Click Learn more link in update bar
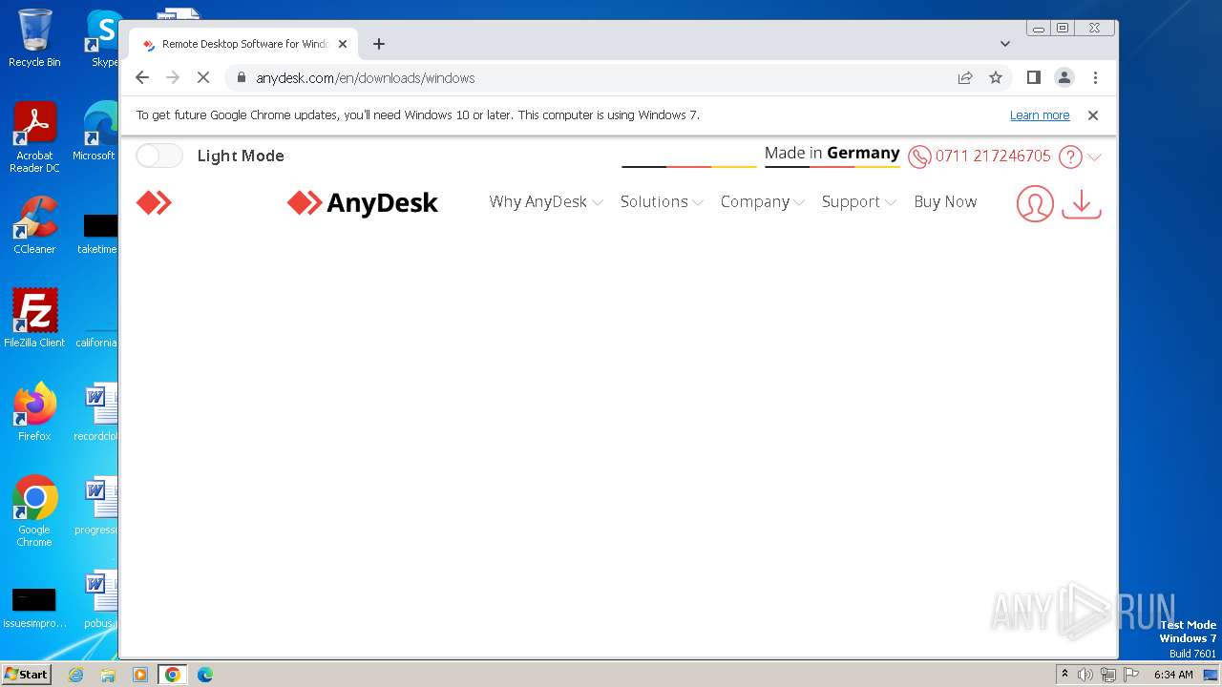Image resolution: width=1222 pixels, height=687 pixels. pyautogui.click(x=1040, y=115)
